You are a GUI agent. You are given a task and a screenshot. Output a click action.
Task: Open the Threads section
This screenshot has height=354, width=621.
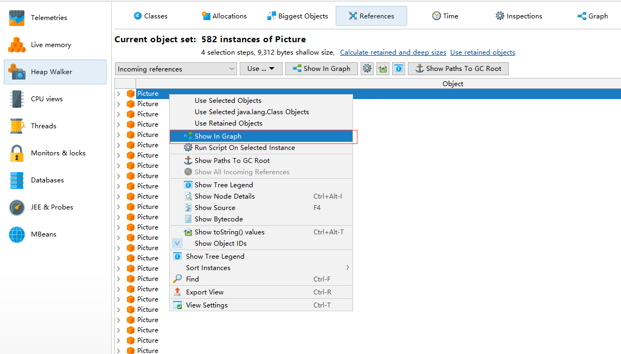(x=55, y=126)
